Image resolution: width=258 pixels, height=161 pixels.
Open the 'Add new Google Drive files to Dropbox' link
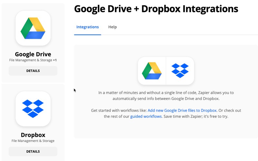click(182, 110)
